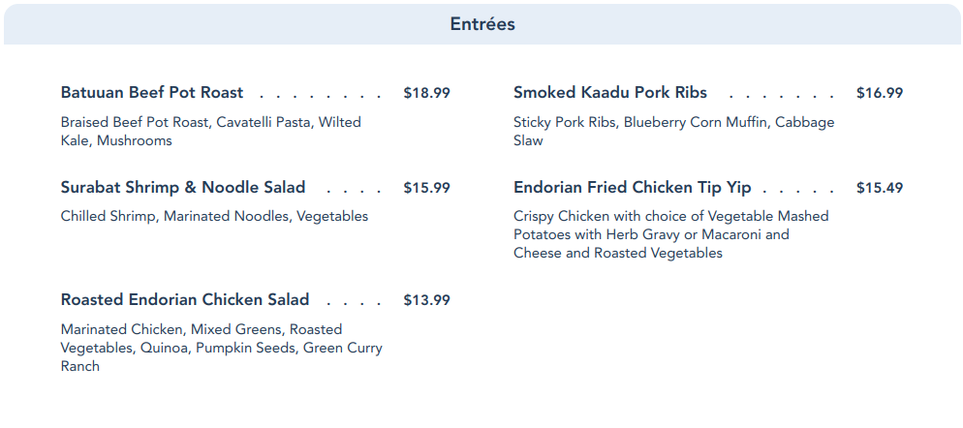Image resolution: width=963 pixels, height=428 pixels.
Task: Click the dotted leader after Smoked Kaadu Pork Ribs
Action: pyautogui.click(x=781, y=97)
